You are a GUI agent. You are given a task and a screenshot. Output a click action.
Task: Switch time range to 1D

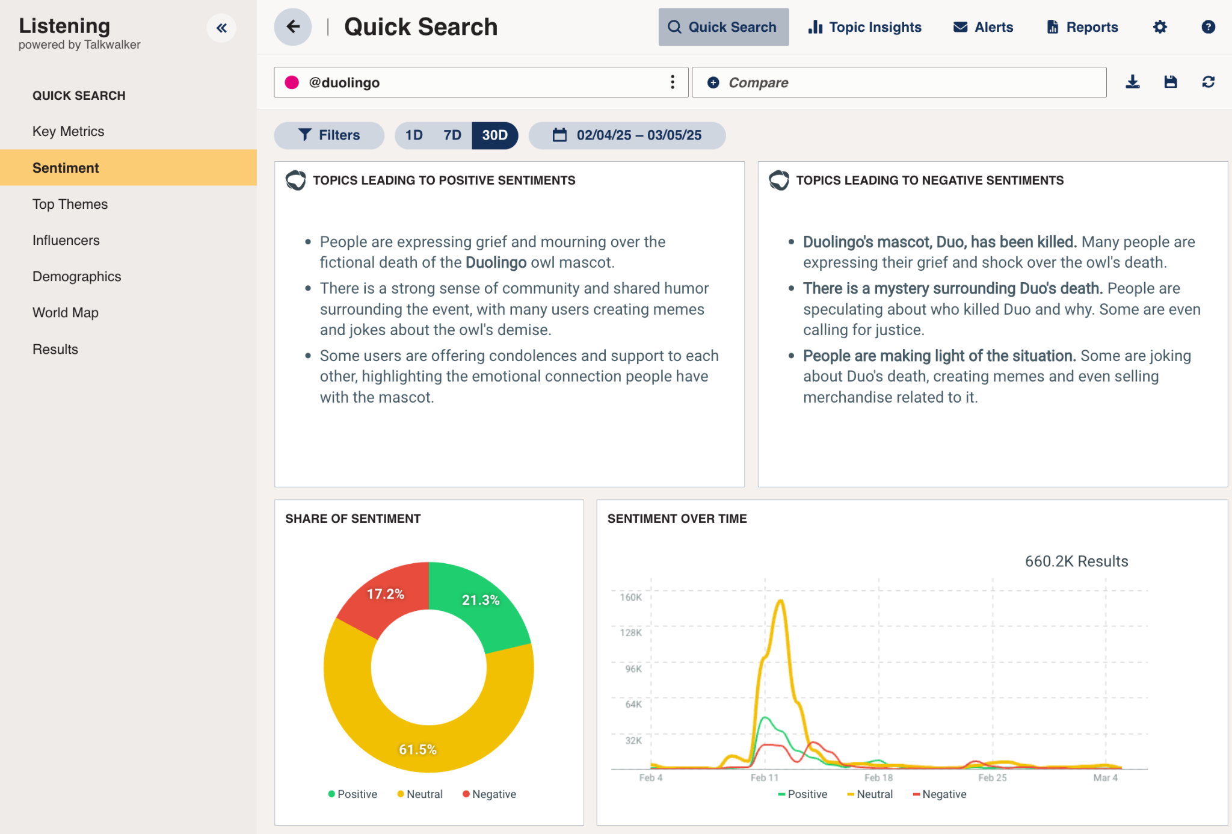413,135
